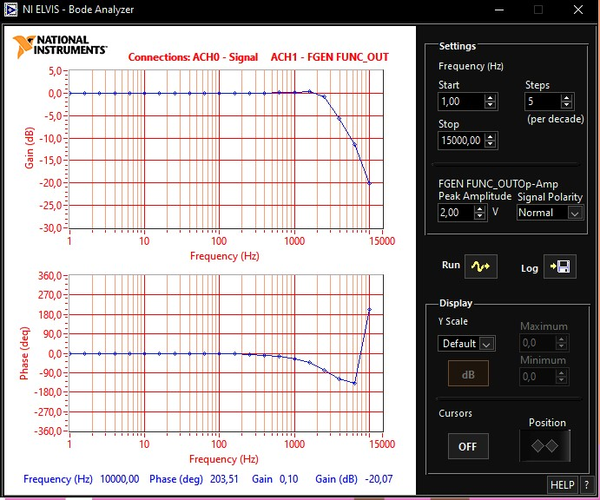The height and width of the screenshot is (500, 600).
Task: Click the Settings panel heading
Action: [x=458, y=46]
